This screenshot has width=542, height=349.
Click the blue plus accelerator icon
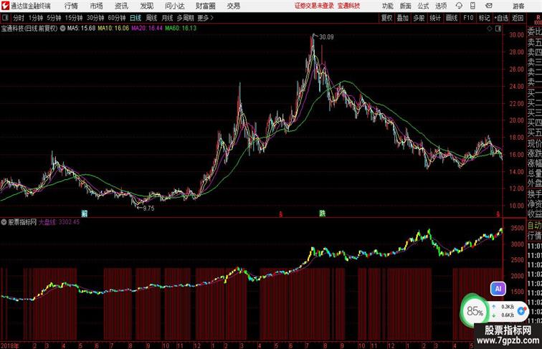click(521, 311)
